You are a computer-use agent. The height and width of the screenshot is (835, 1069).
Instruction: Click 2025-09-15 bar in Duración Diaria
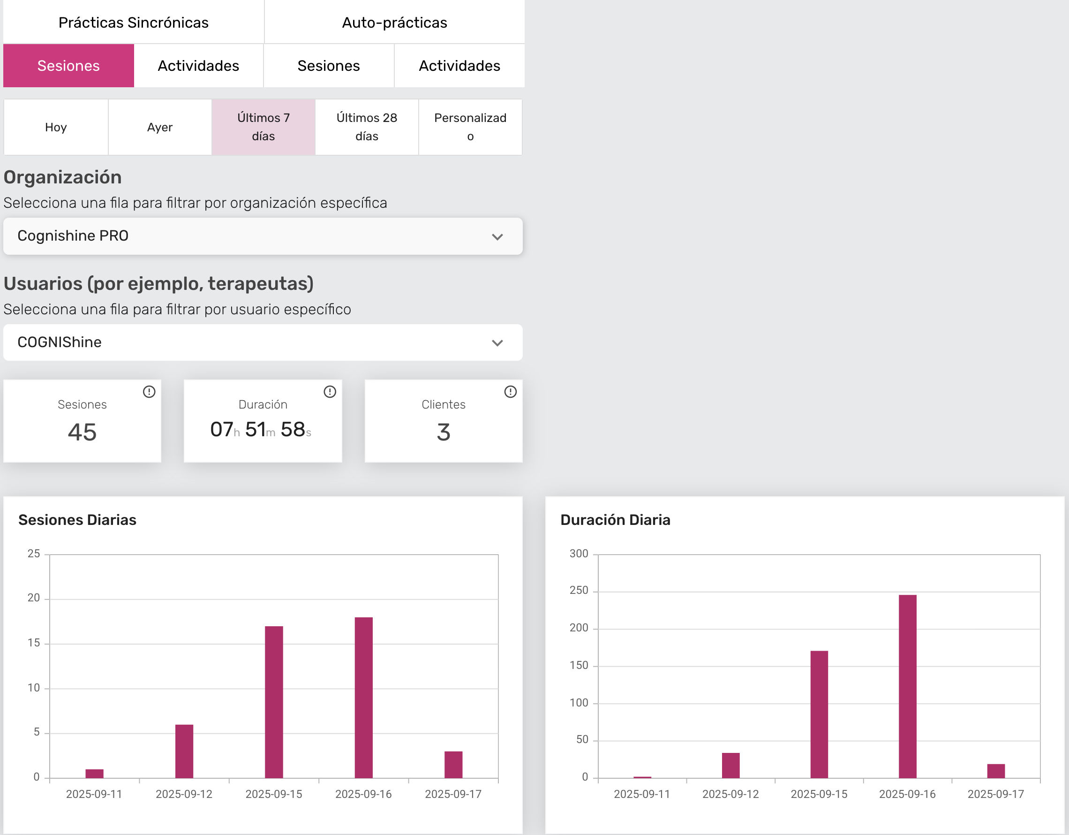point(819,714)
